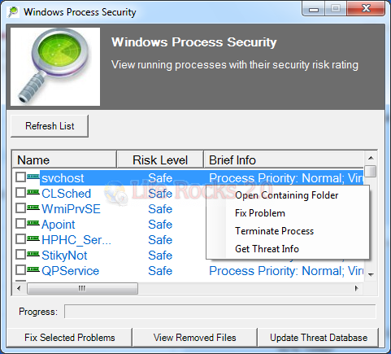The width and height of the screenshot is (391, 354).
Task: Enable the CLSched row checkbox
Action: click(x=20, y=193)
